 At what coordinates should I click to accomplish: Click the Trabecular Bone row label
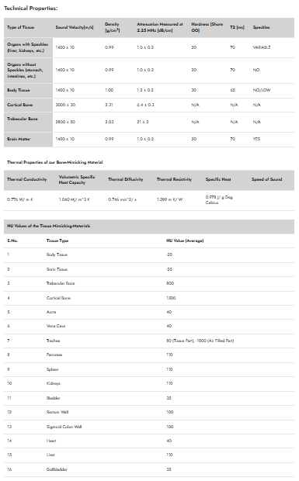click(23, 119)
